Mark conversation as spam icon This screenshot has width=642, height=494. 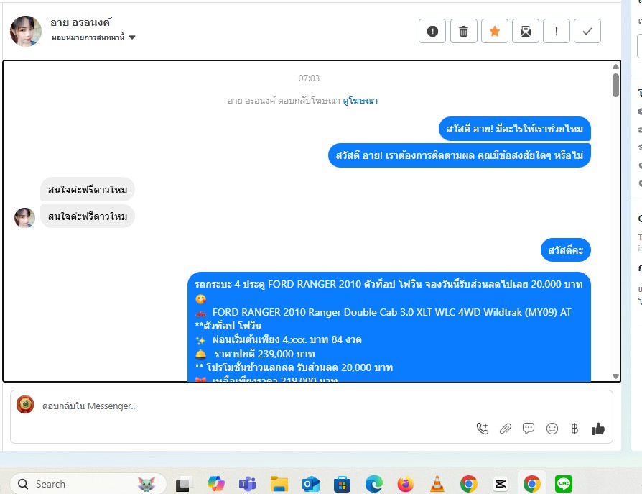(x=432, y=31)
